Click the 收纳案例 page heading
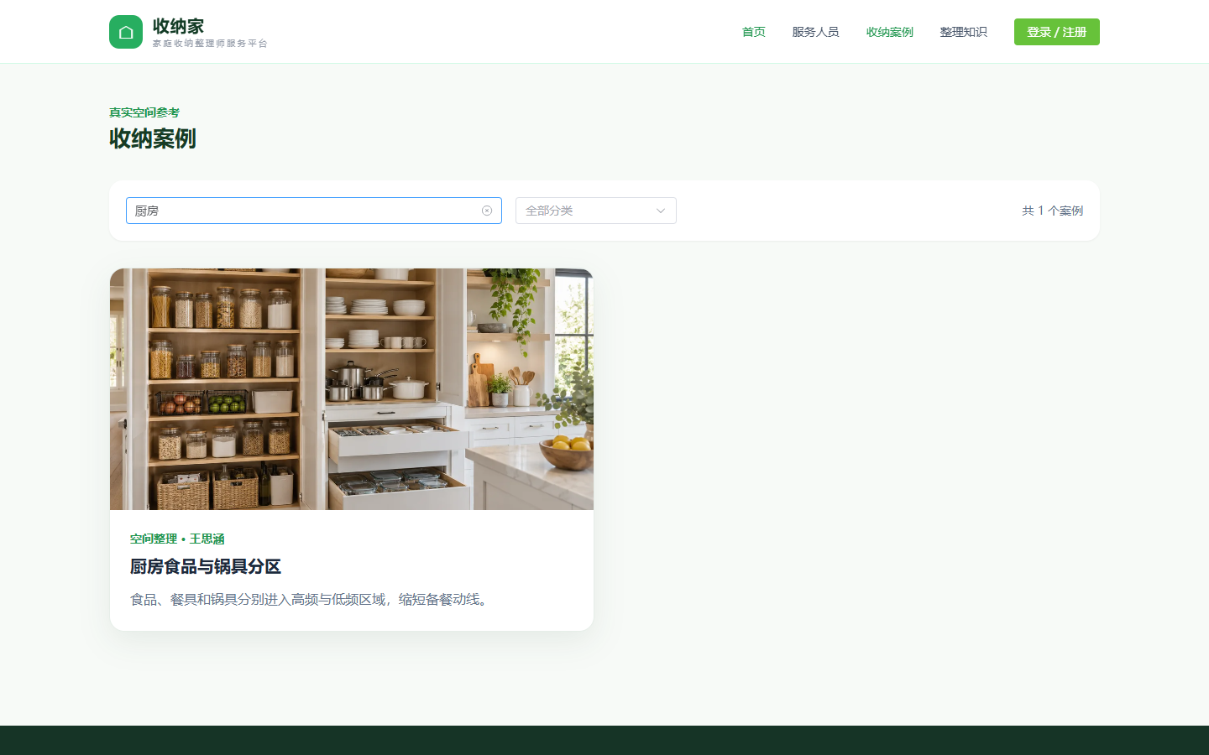Screen dimensions: 1209x755 [153, 138]
